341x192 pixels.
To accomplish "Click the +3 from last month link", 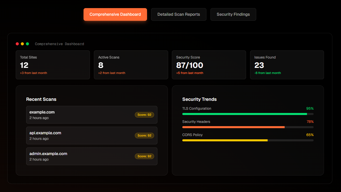I will [33, 73].
